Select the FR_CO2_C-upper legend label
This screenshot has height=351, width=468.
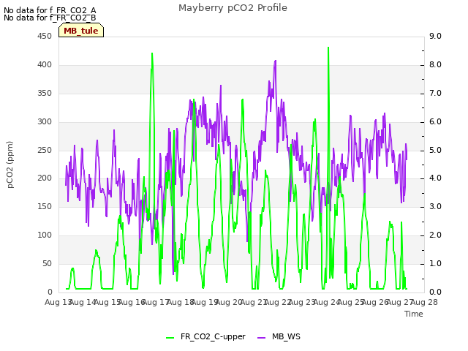pos(213,336)
